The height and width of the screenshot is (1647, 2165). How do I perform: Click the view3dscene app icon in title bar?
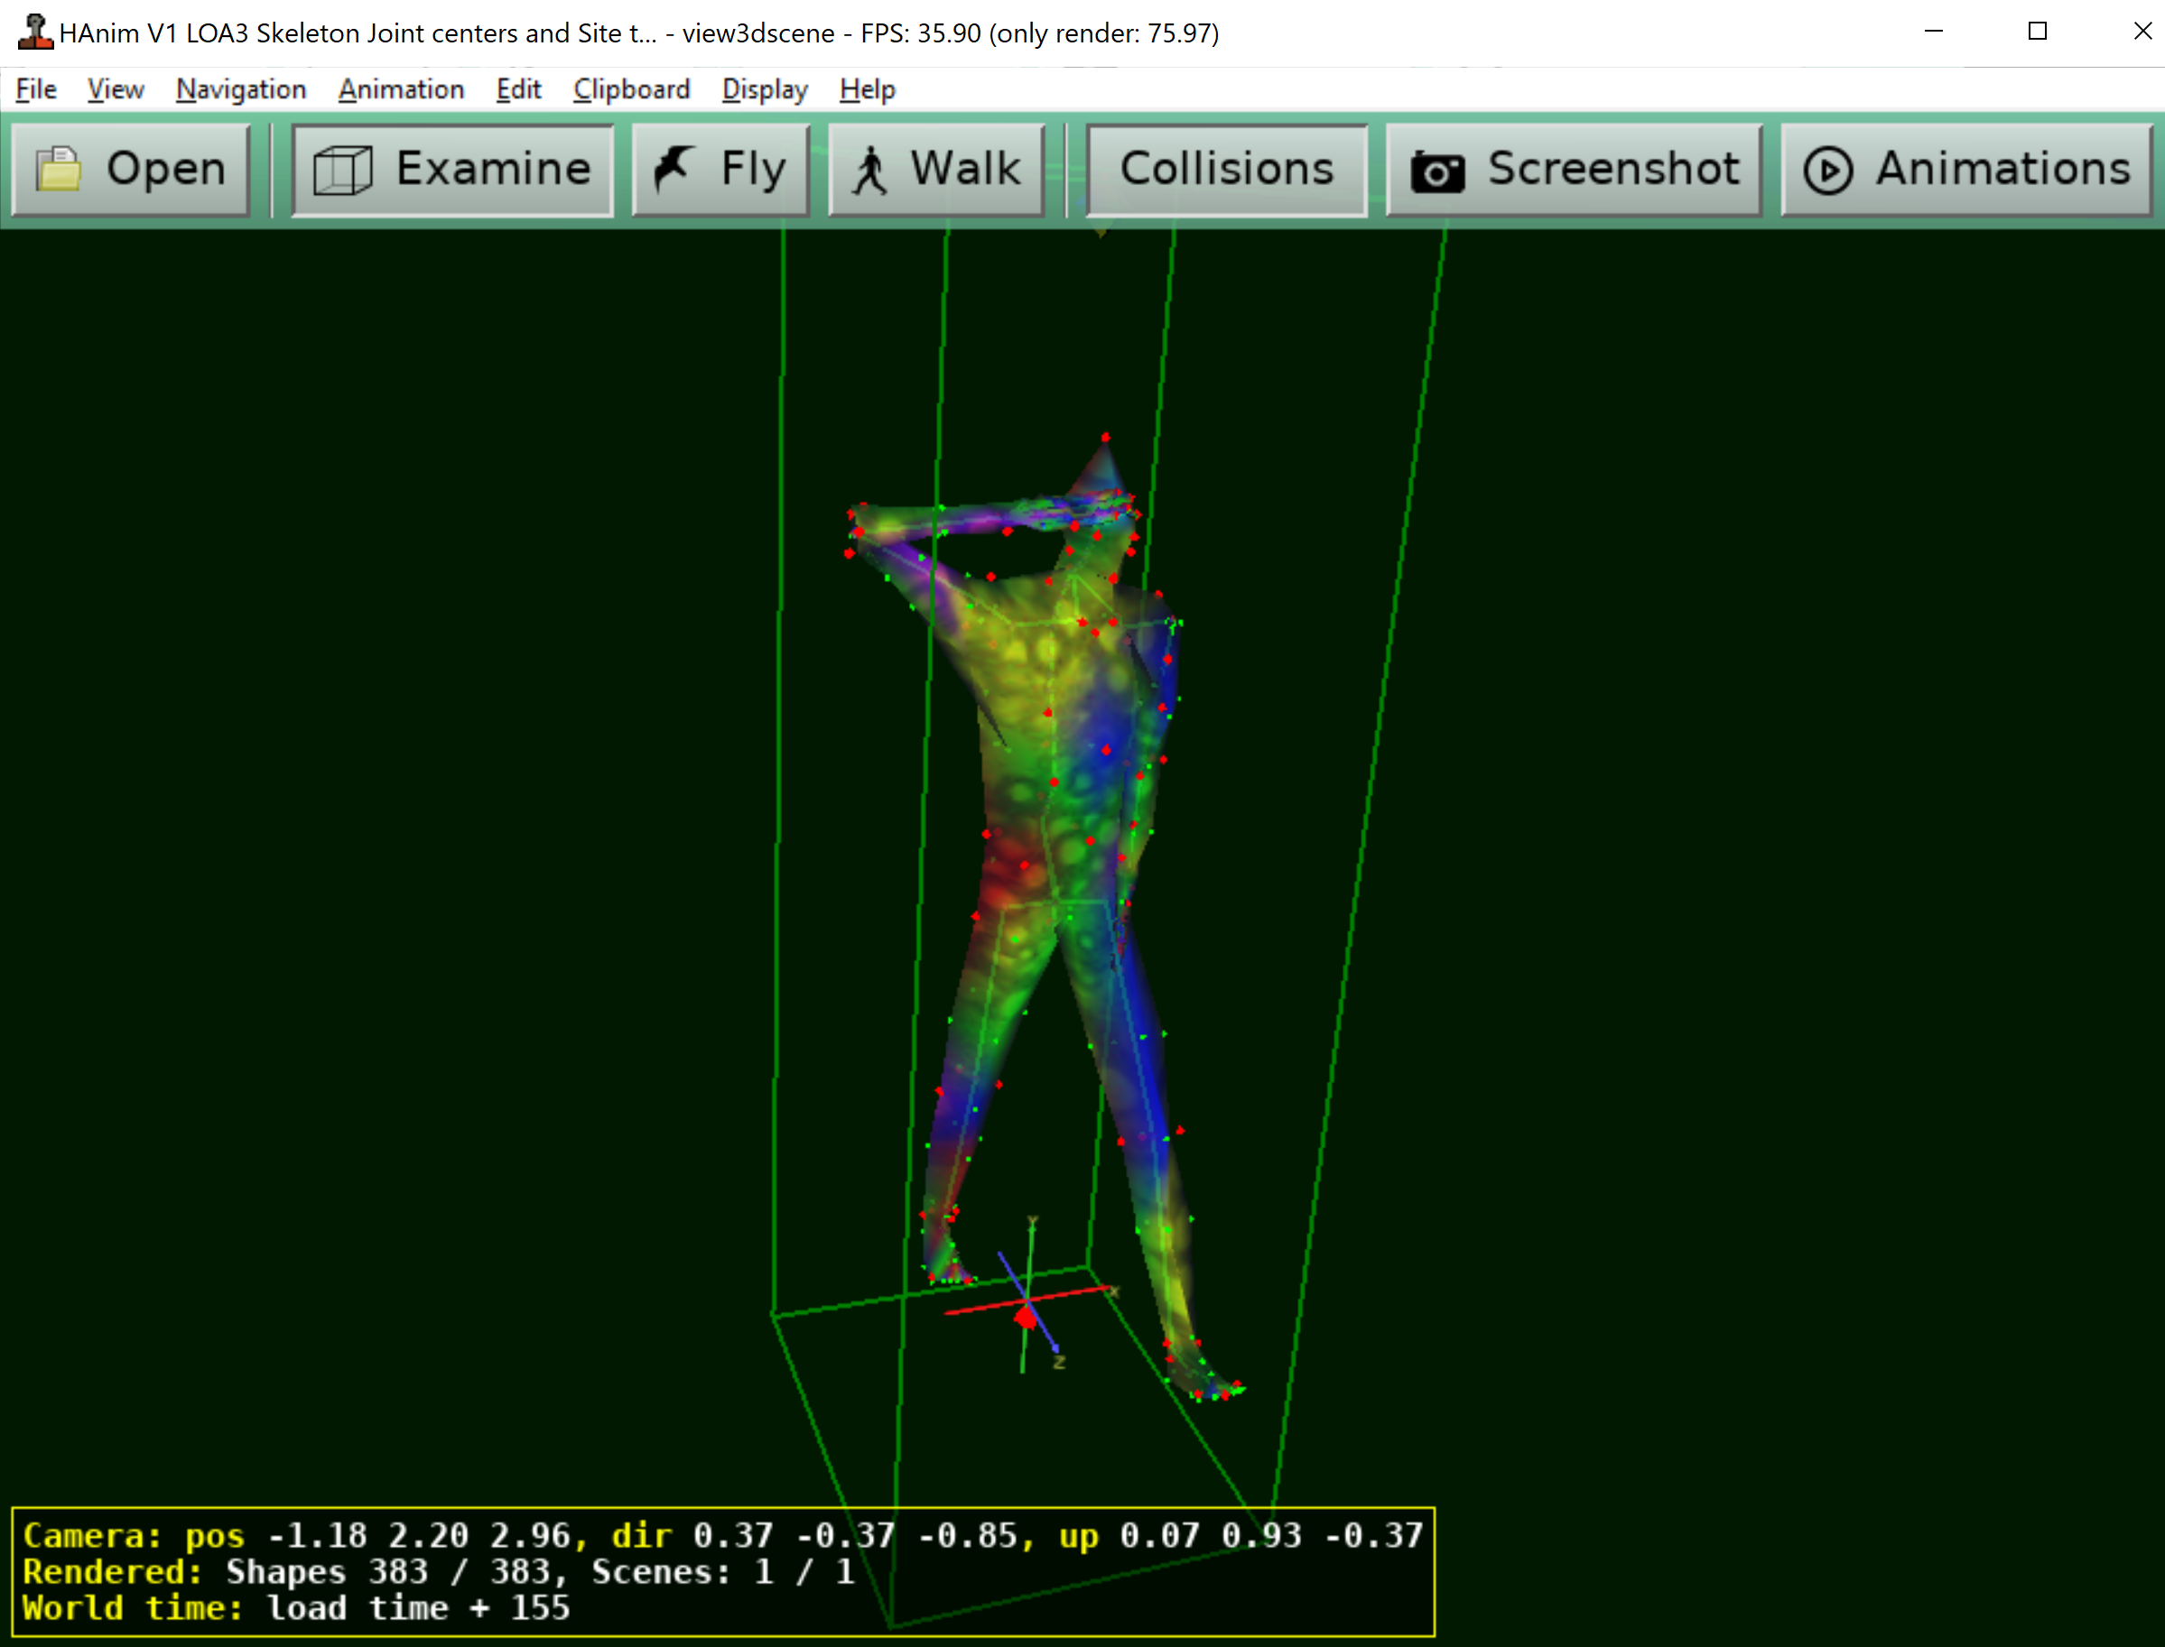click(x=34, y=32)
